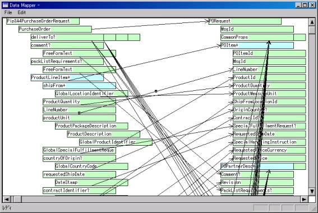Select the PORequest target node
The image size is (318, 213).
click(x=245, y=21)
